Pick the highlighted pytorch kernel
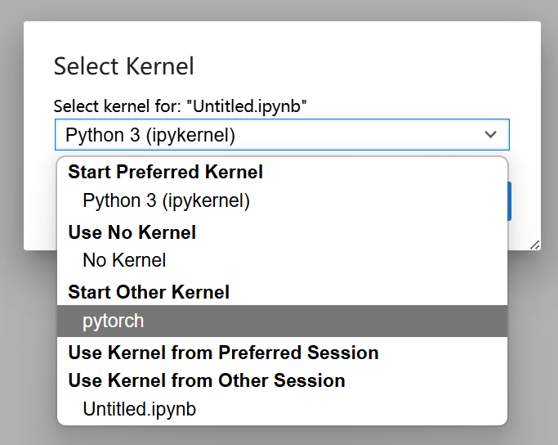The image size is (558, 445). (282, 321)
